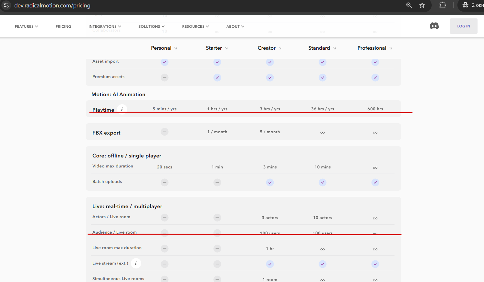Click 'Core: offline / single player' heading
484x282 pixels.
[x=127, y=156]
